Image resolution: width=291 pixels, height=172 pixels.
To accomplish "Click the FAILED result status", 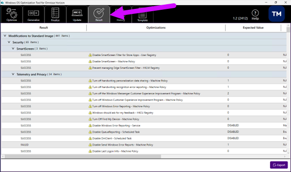I will pos(25,144).
